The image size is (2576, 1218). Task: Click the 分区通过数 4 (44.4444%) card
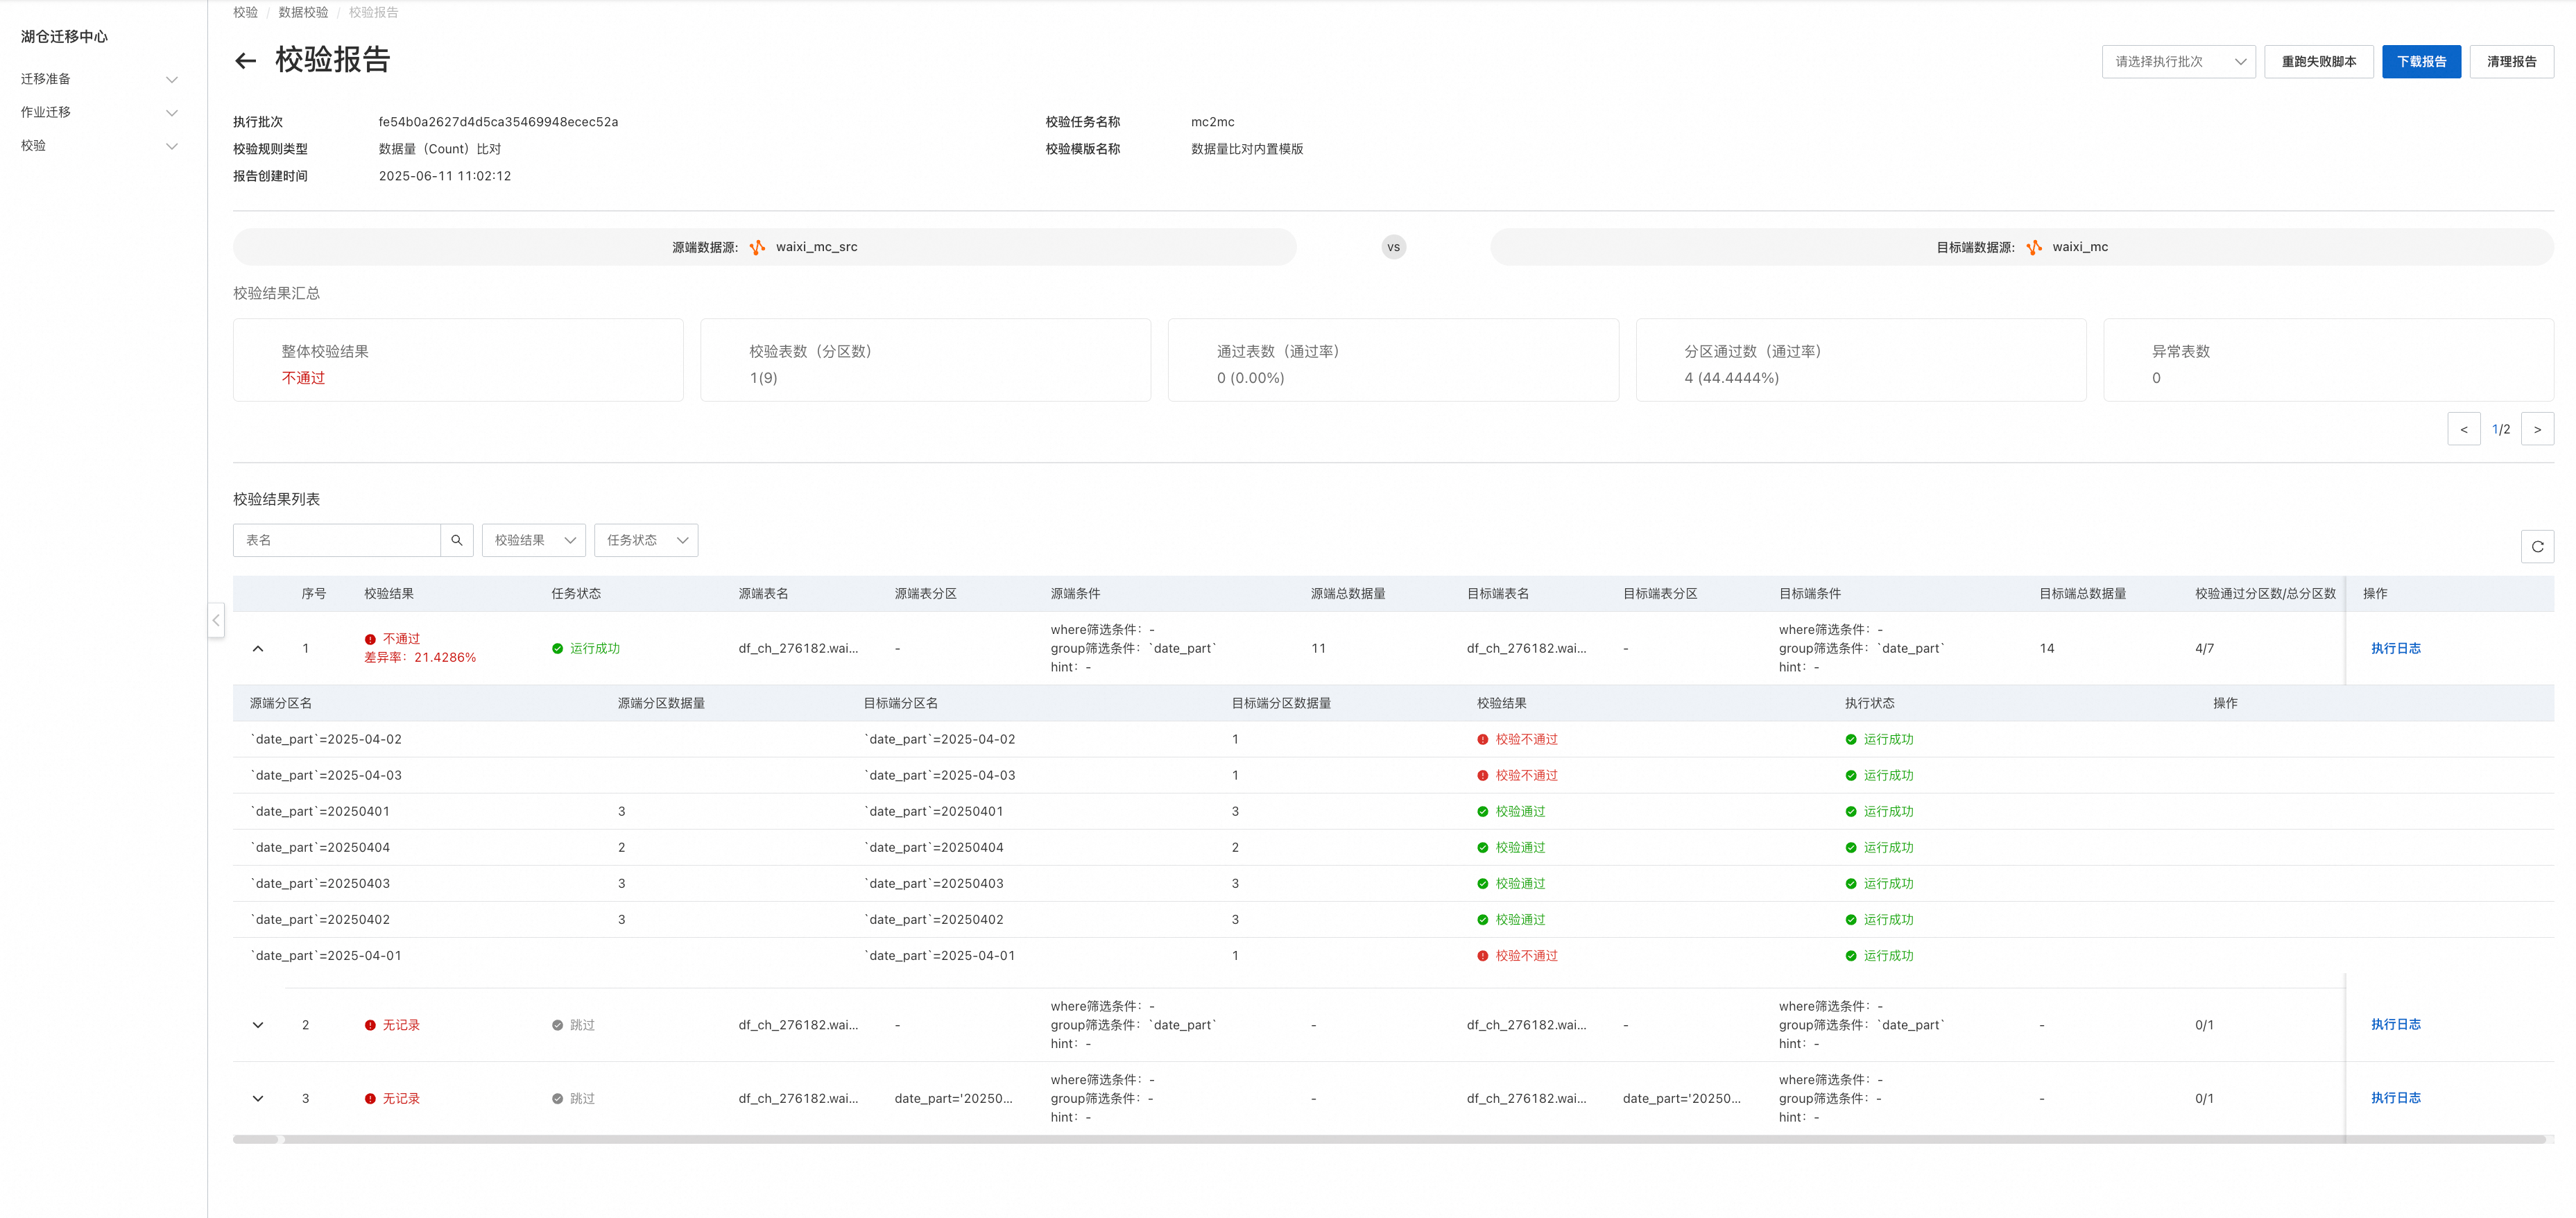click(1861, 360)
